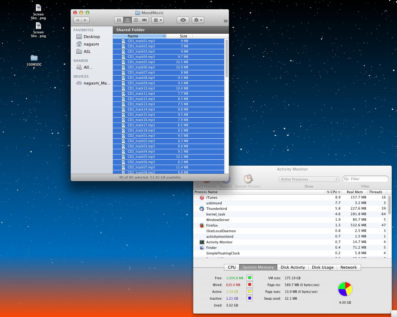Click the green Free memory swatch
This screenshot has height=317, width=397.
pyautogui.click(x=249, y=278)
